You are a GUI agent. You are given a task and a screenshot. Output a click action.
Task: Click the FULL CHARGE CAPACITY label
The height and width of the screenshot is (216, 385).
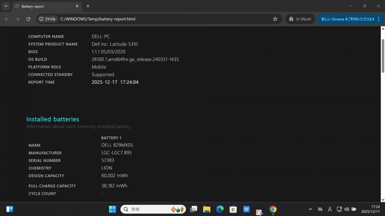coord(52,186)
